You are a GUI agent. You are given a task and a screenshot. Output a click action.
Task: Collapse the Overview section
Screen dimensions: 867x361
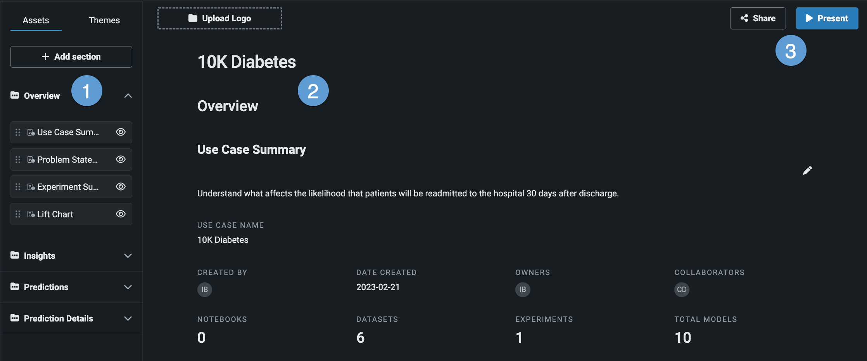coord(128,96)
